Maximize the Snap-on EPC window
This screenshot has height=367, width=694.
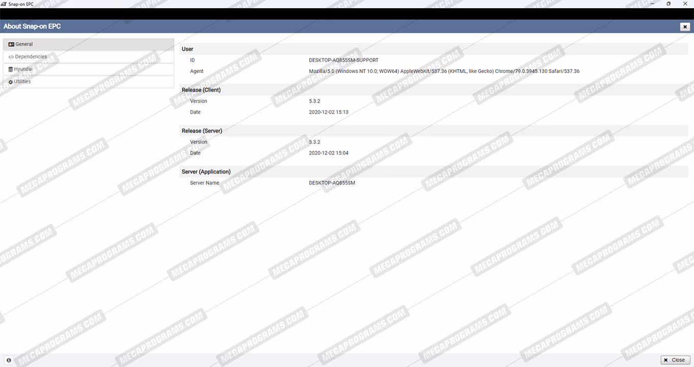click(x=669, y=4)
